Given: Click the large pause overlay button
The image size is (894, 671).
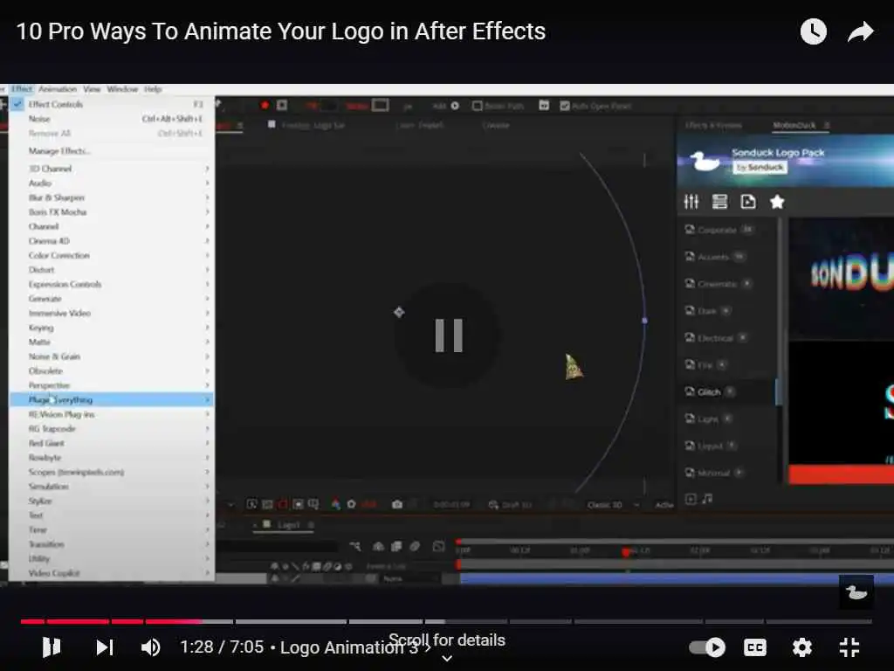Looking at the screenshot, I should click(449, 335).
